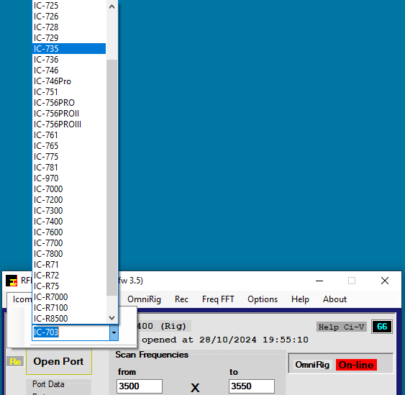Click the Scan Frequencies to field 3550
405x395 pixels.
click(x=252, y=386)
